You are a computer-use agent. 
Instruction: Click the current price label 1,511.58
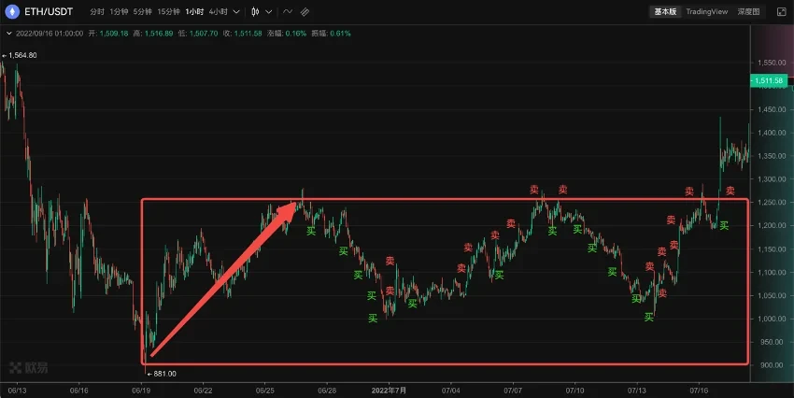tap(772, 81)
